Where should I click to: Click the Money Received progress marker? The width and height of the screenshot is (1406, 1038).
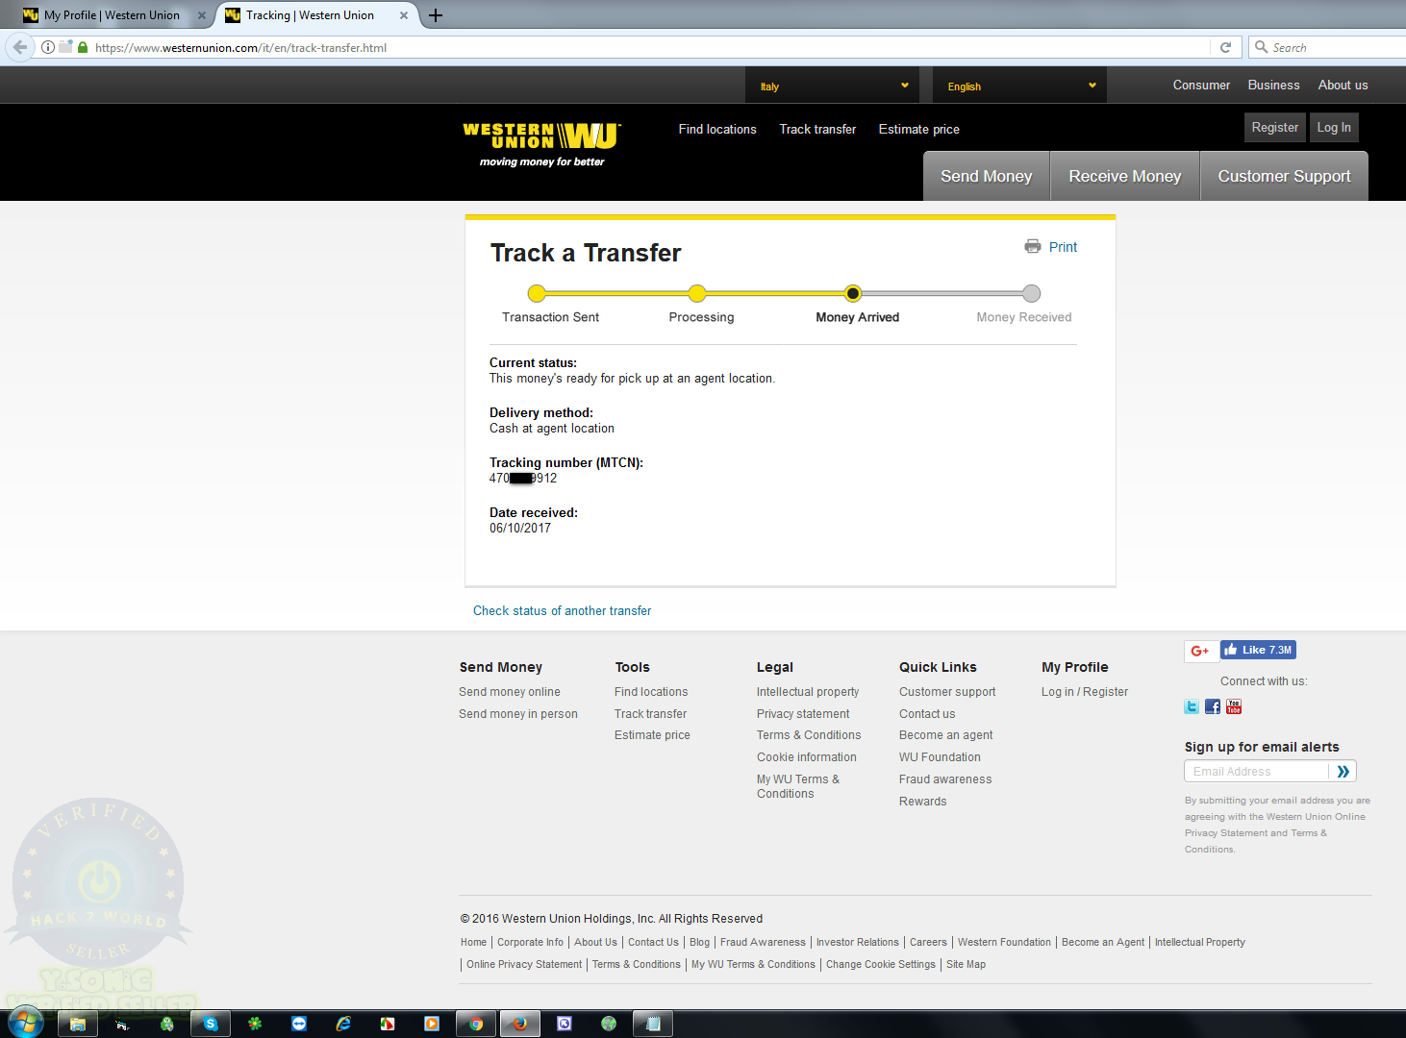[x=1031, y=293]
